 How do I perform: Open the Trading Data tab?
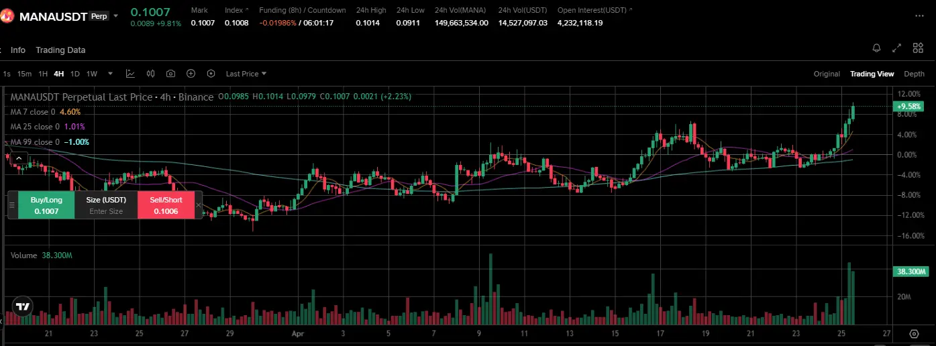[x=60, y=50]
